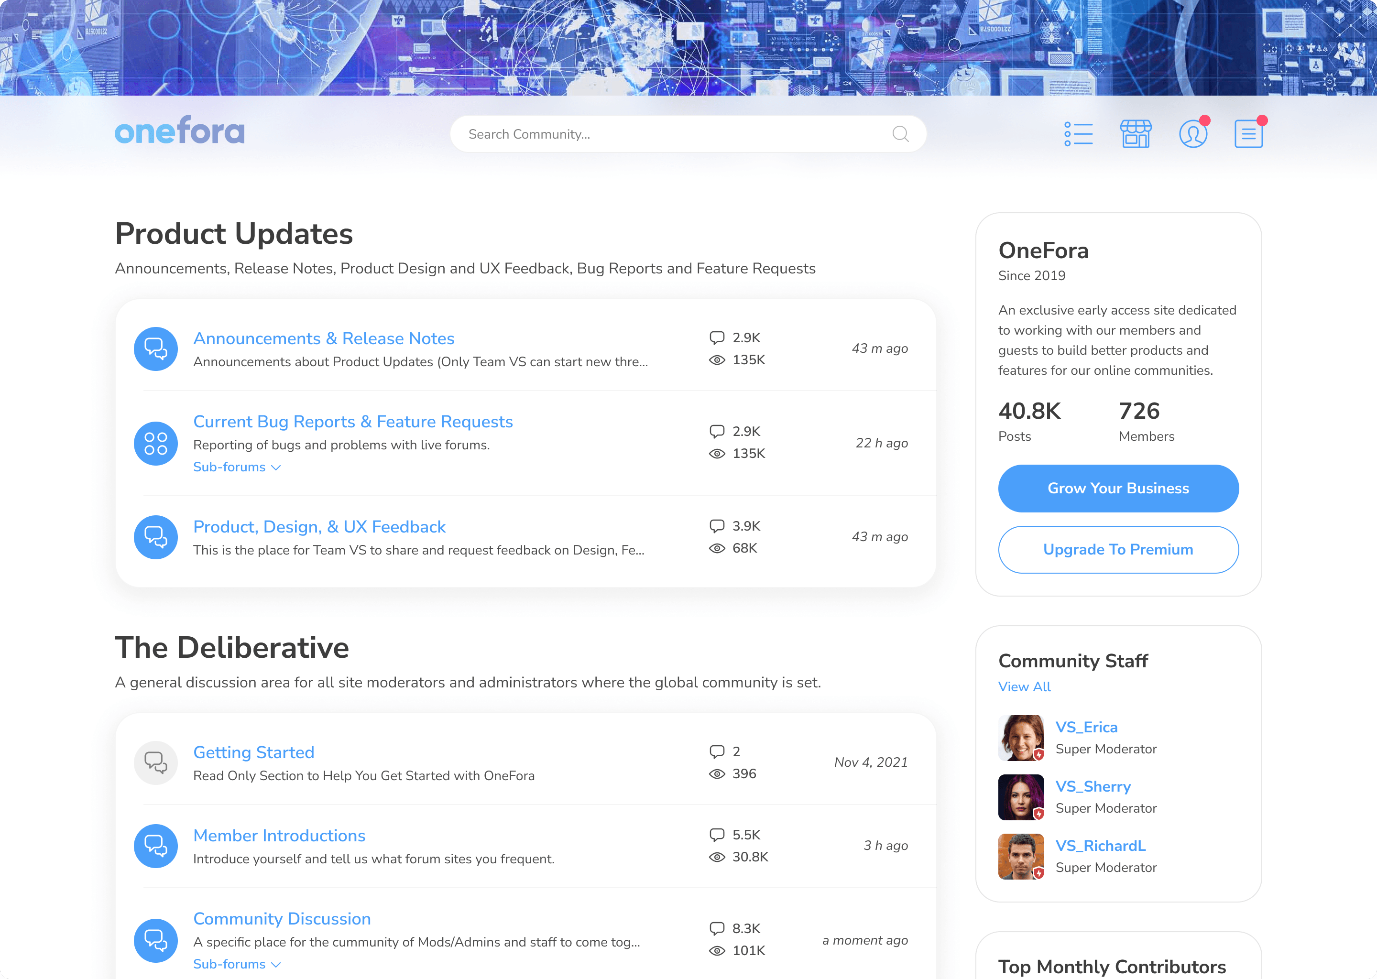The image size is (1377, 979).
Task: Click comment icon beside 8.3K
Action: (x=716, y=928)
